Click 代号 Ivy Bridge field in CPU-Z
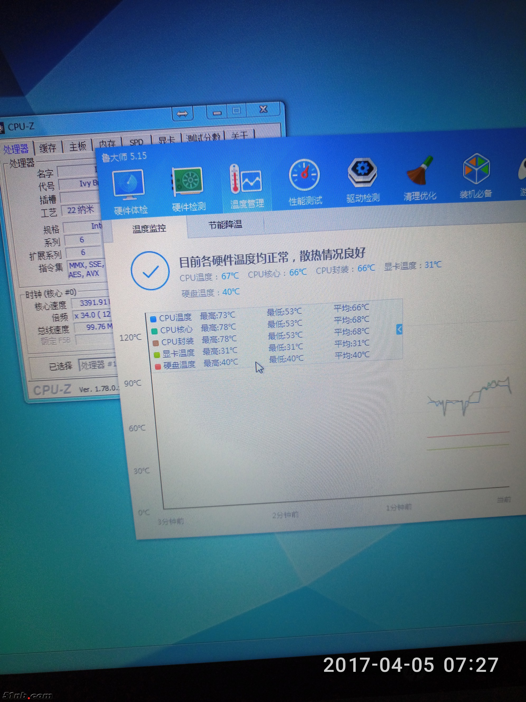Viewport: 526px width, 702px height. coord(79,184)
